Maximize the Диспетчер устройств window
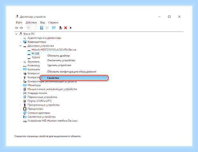Image resolution: width=198 pixels, height=152 pixels. [169, 17]
